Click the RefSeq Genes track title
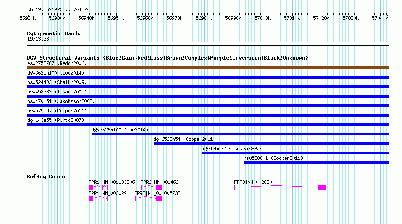The image size is (402, 224). click(x=46, y=177)
